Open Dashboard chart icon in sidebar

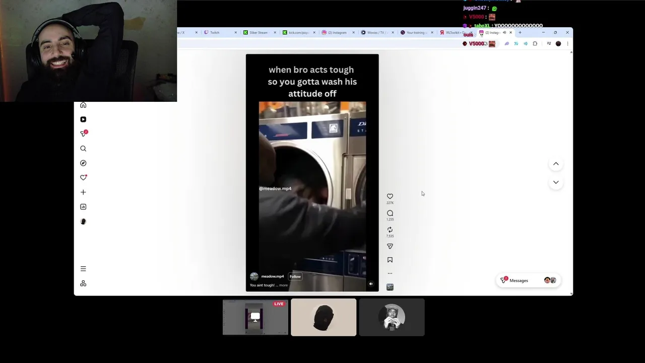[x=83, y=207]
